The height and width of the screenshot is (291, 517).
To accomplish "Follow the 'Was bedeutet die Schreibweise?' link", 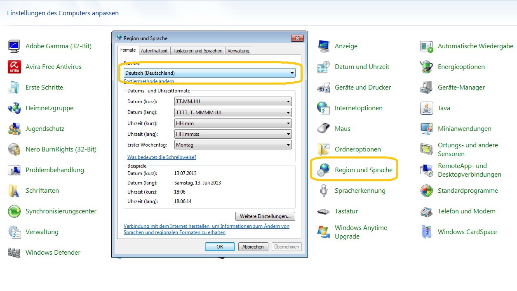I will click(x=162, y=157).
